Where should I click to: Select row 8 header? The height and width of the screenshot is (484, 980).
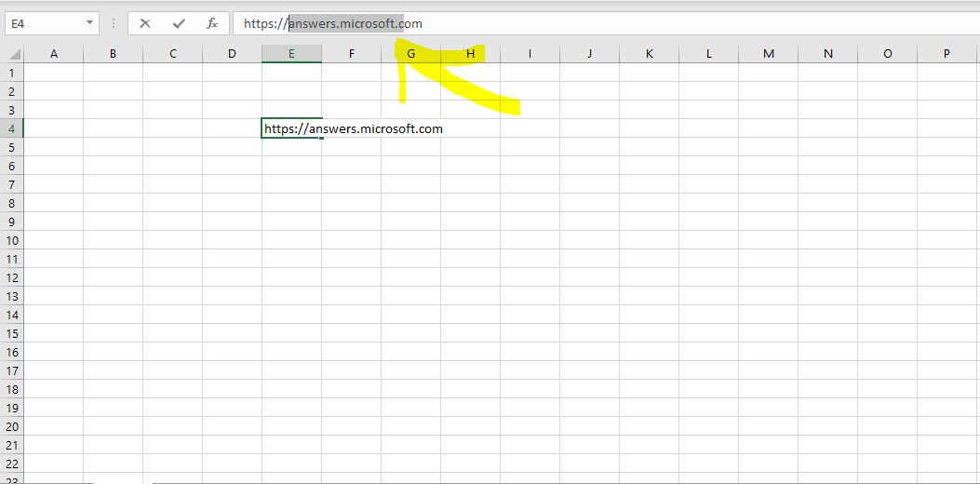[x=11, y=203]
